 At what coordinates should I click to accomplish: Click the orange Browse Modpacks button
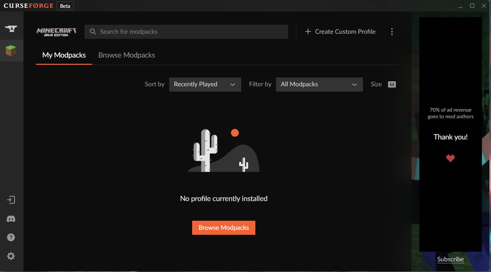point(224,228)
